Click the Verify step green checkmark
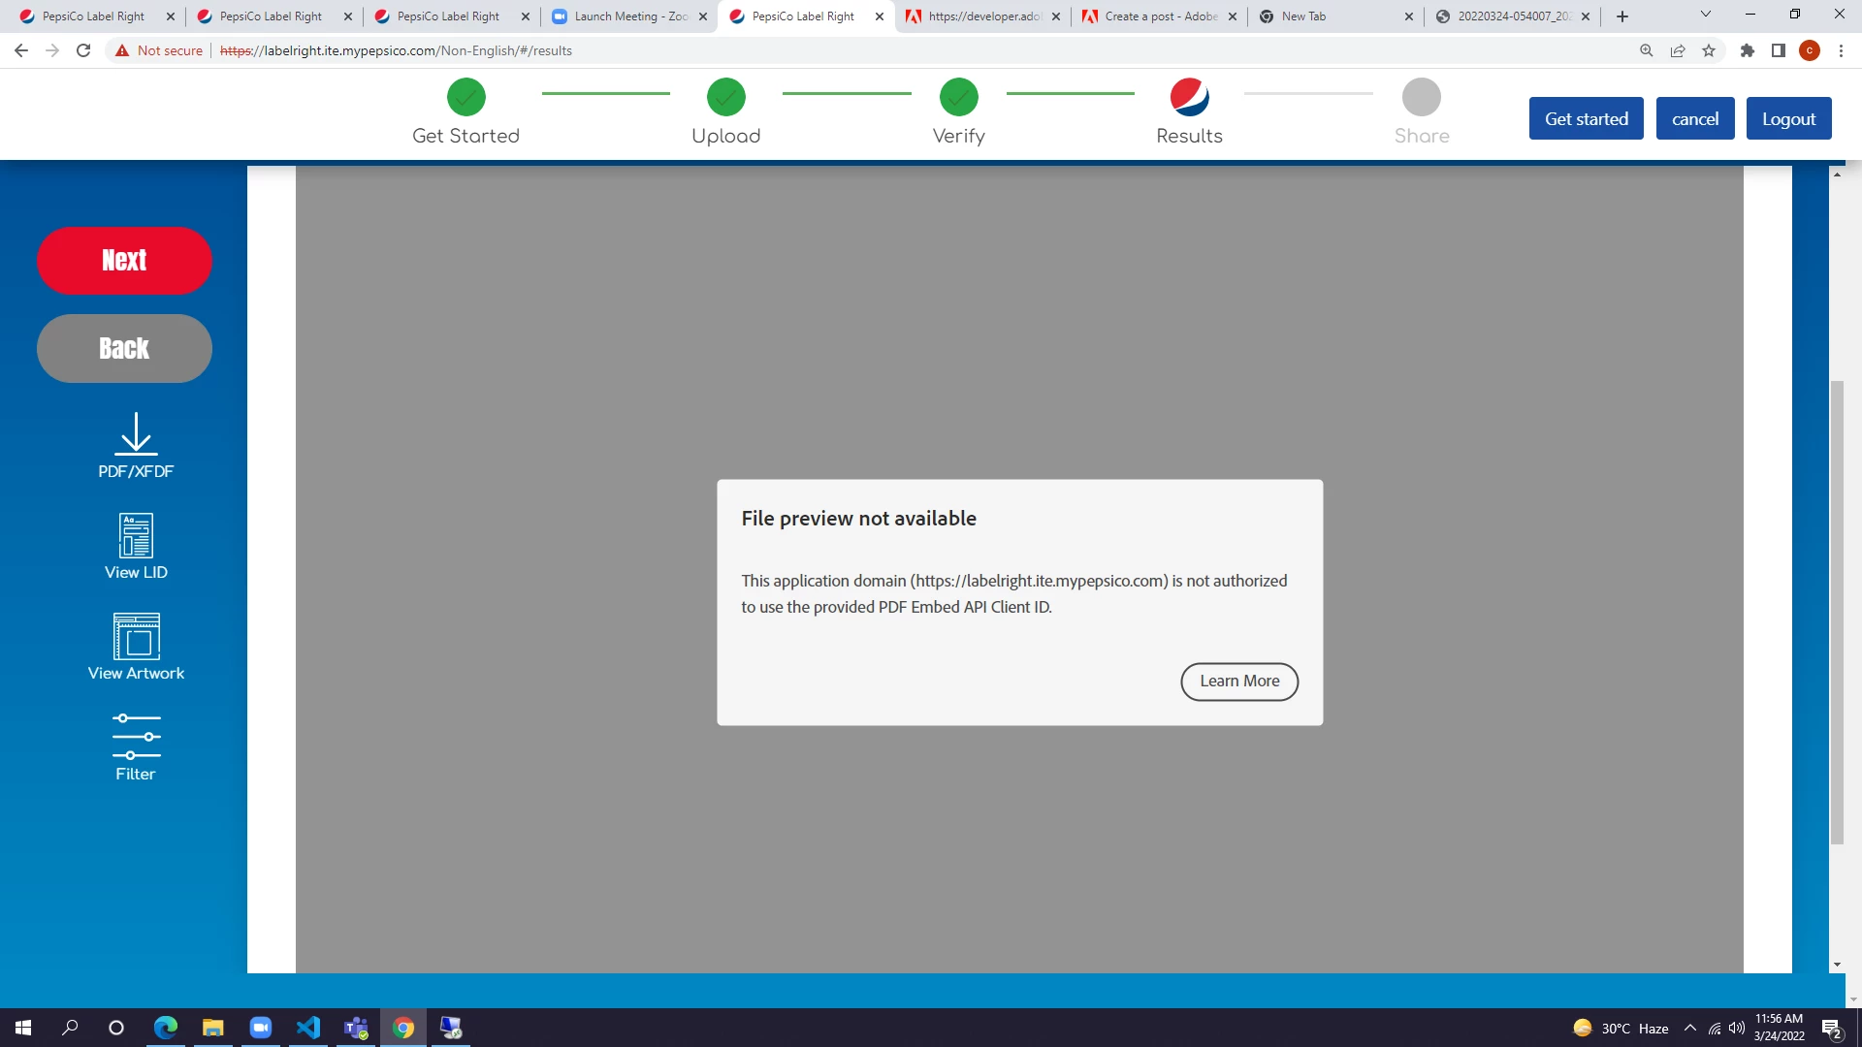The height and width of the screenshot is (1047, 1862). pyautogui.click(x=958, y=97)
